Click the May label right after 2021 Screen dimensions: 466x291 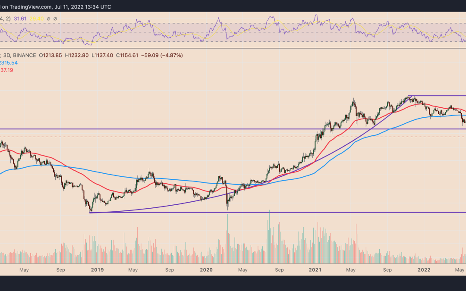tap(351, 269)
